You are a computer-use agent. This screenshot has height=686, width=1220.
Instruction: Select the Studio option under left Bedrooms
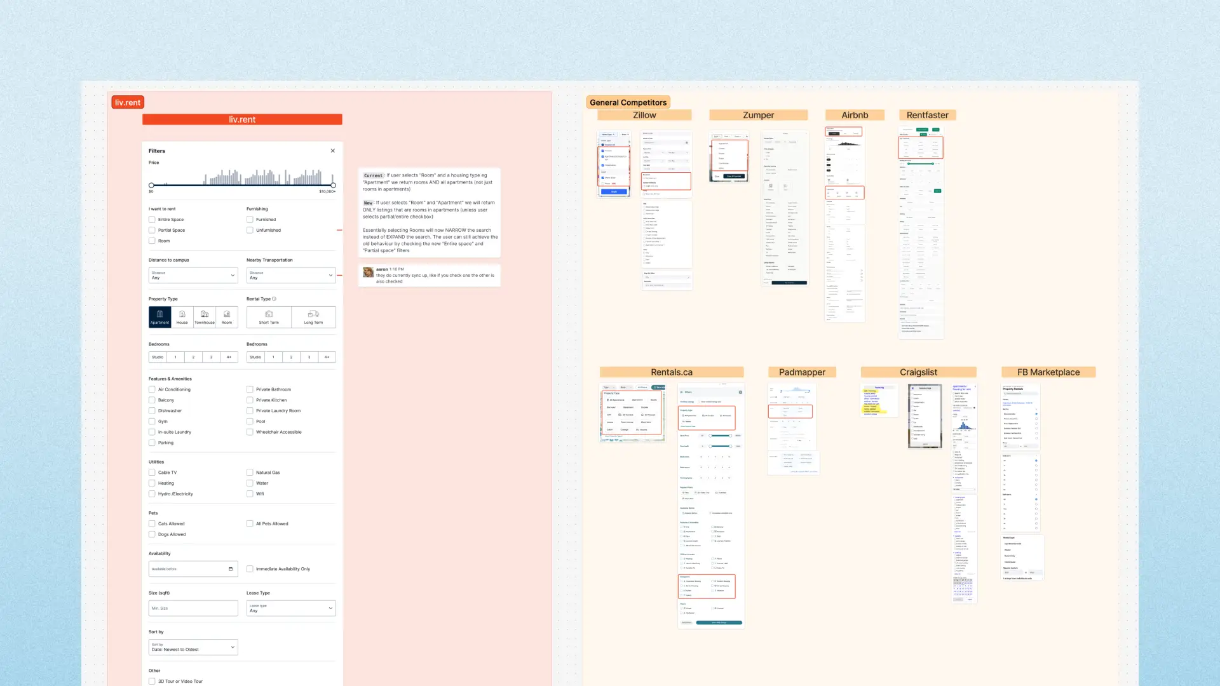click(x=158, y=357)
